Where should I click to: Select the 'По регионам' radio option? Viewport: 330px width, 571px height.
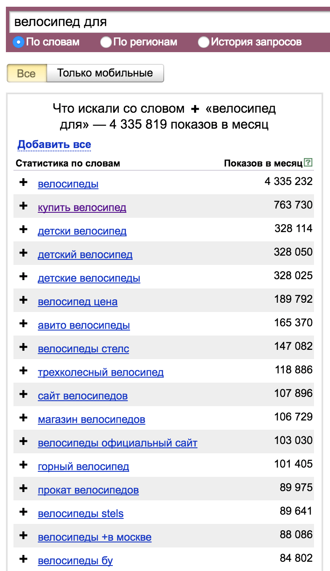click(106, 42)
